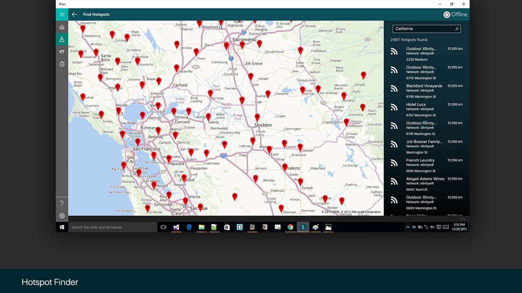Click the map pin above Arnold
The width and height of the screenshot is (522, 293).
pyautogui.click(x=363, y=75)
